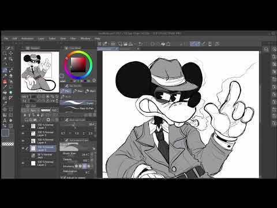277x208 pixels.
Task: Open the File menu
Action: 6,39
